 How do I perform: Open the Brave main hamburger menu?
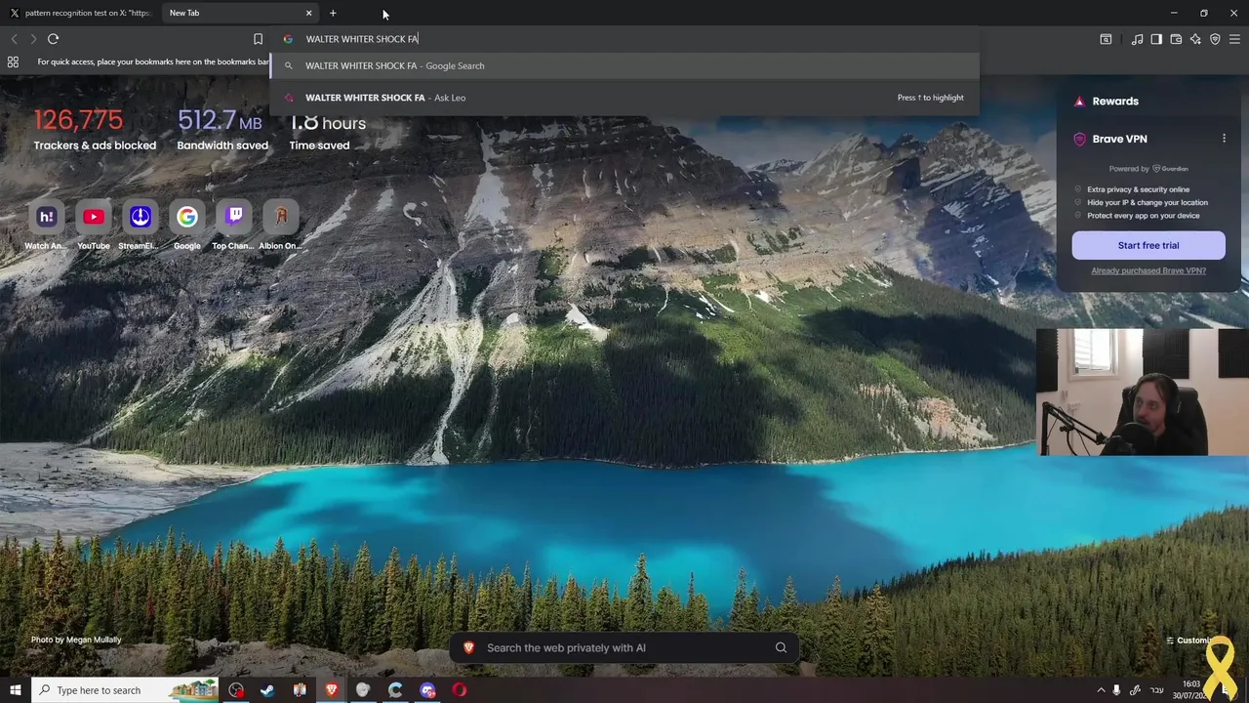(1234, 39)
